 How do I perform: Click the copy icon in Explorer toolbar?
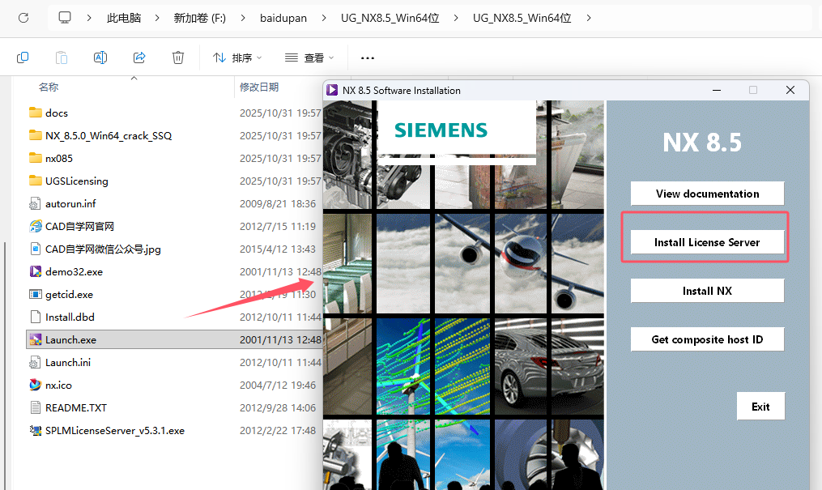(23, 58)
